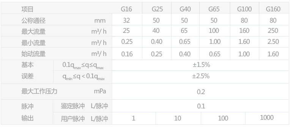
Task: Click the G16 column header
Action: (x=126, y=9)
